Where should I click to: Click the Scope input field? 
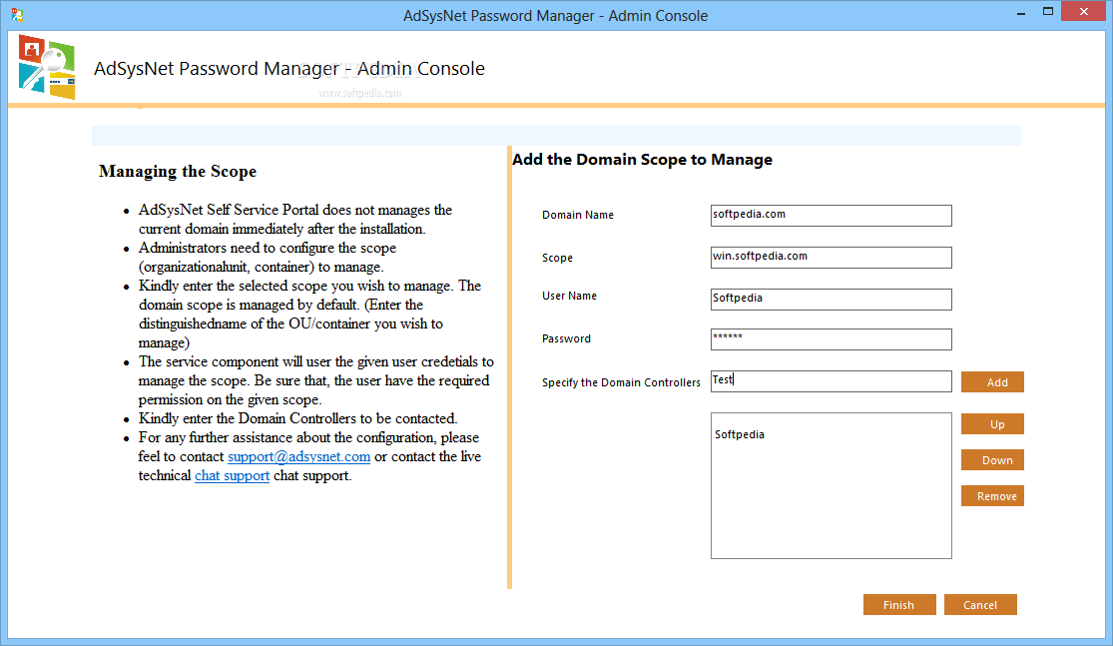[831, 257]
